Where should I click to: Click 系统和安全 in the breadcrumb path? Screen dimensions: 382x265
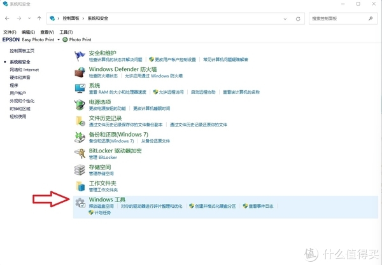98,18
